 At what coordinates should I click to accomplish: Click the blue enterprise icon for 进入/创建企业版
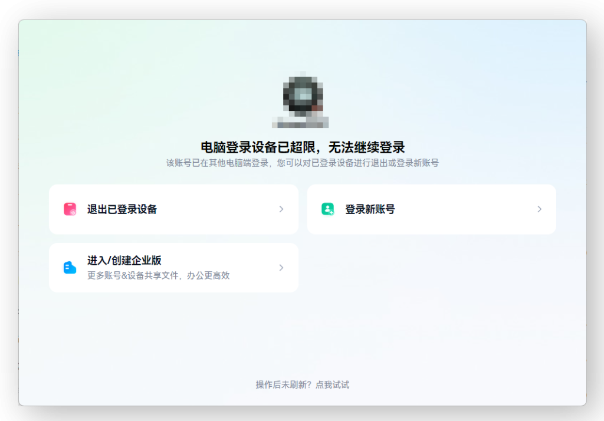[70, 268]
